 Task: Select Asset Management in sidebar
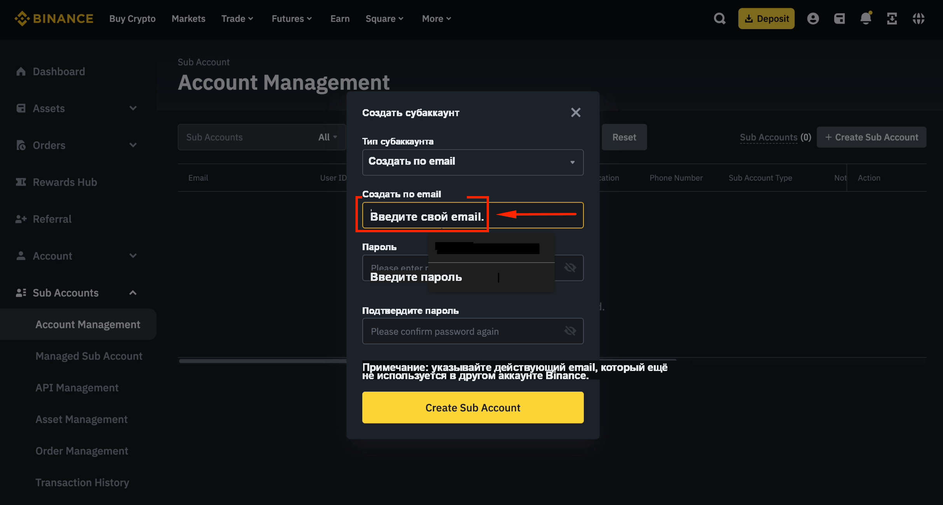tap(82, 420)
